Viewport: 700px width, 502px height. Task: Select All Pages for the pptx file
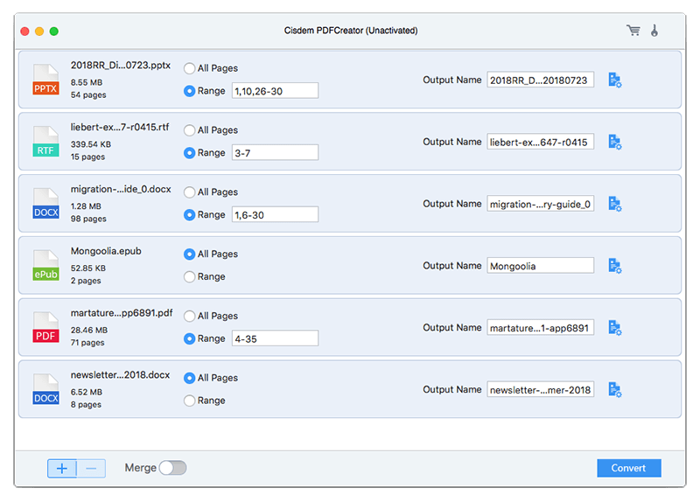[189, 68]
